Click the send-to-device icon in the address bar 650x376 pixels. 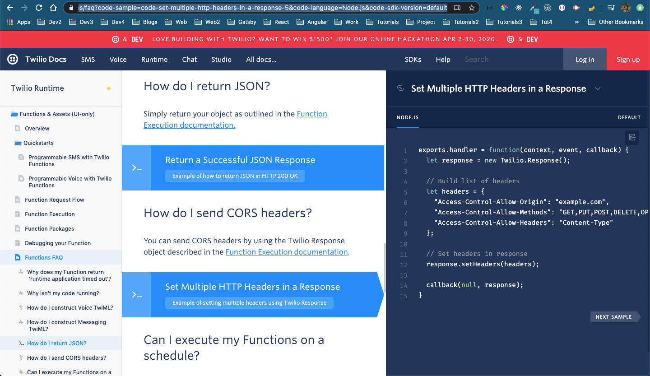pos(457,8)
